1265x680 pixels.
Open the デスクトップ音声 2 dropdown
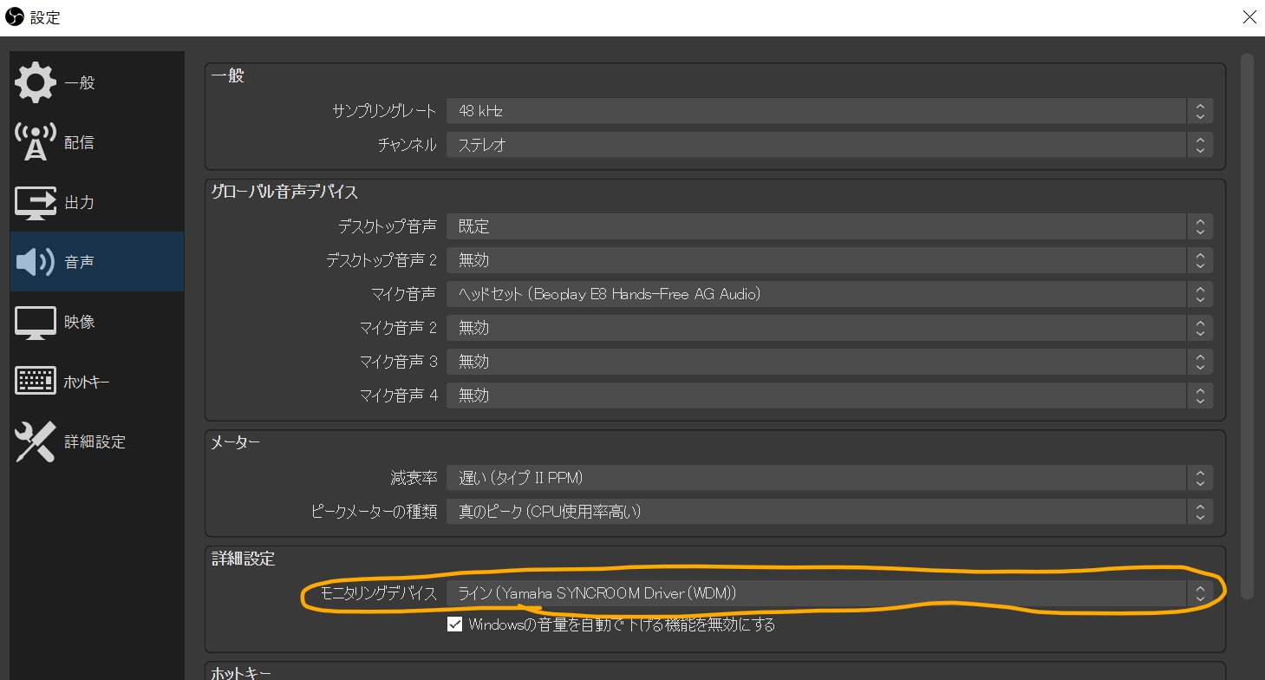point(830,260)
